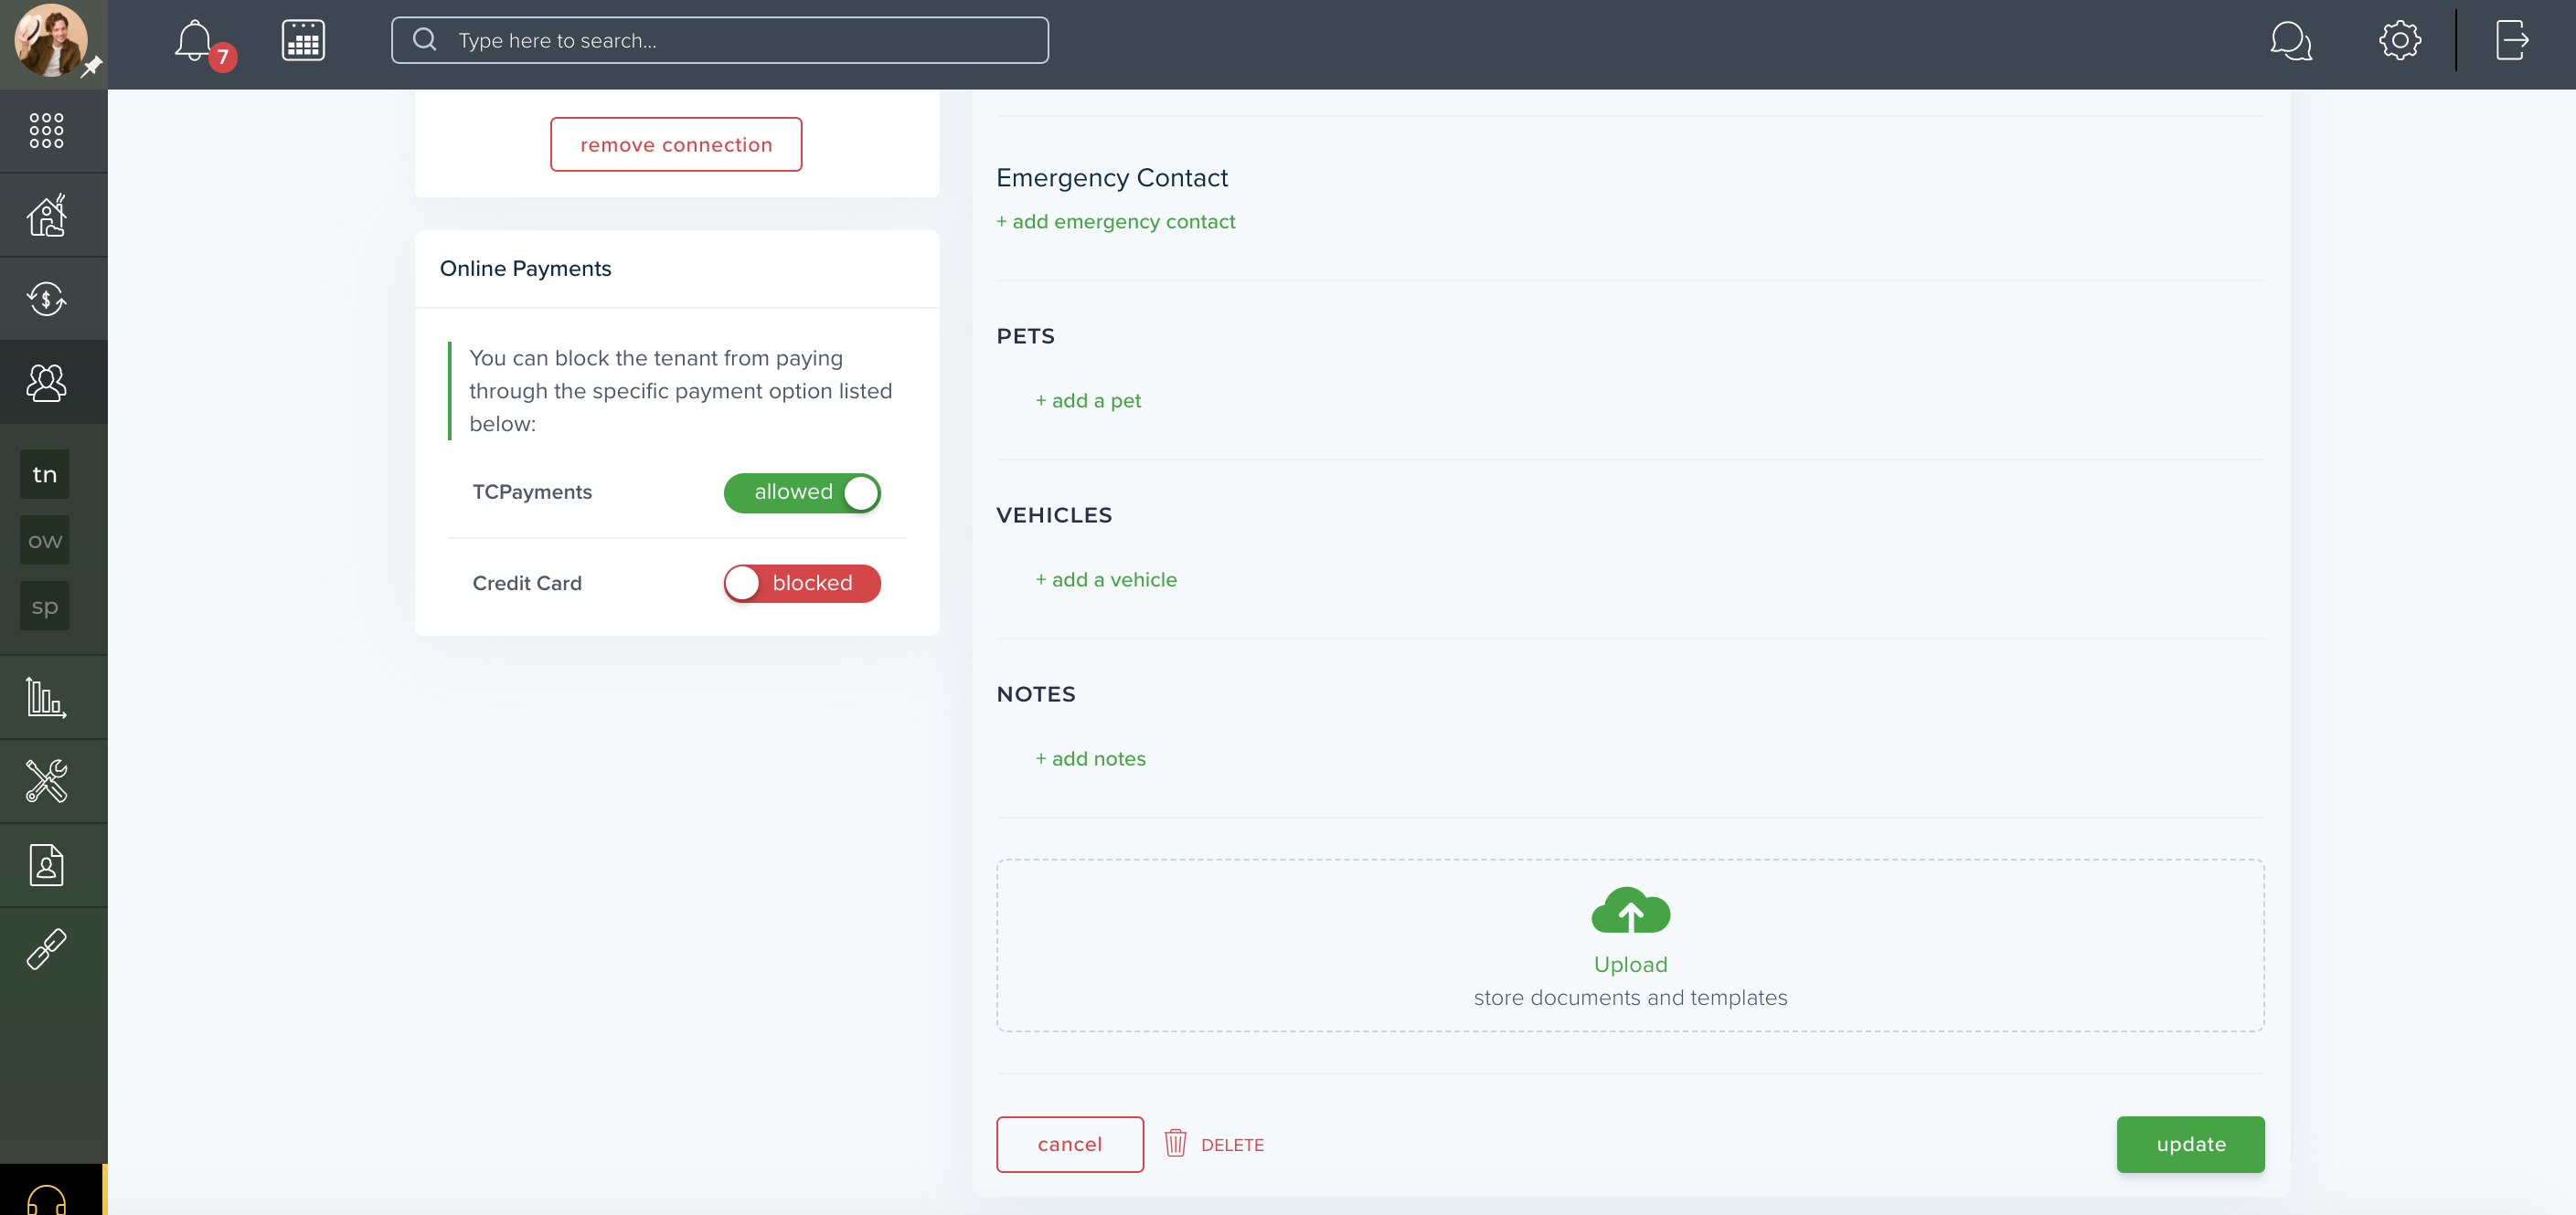Click the cancel button

[x=1070, y=1145]
